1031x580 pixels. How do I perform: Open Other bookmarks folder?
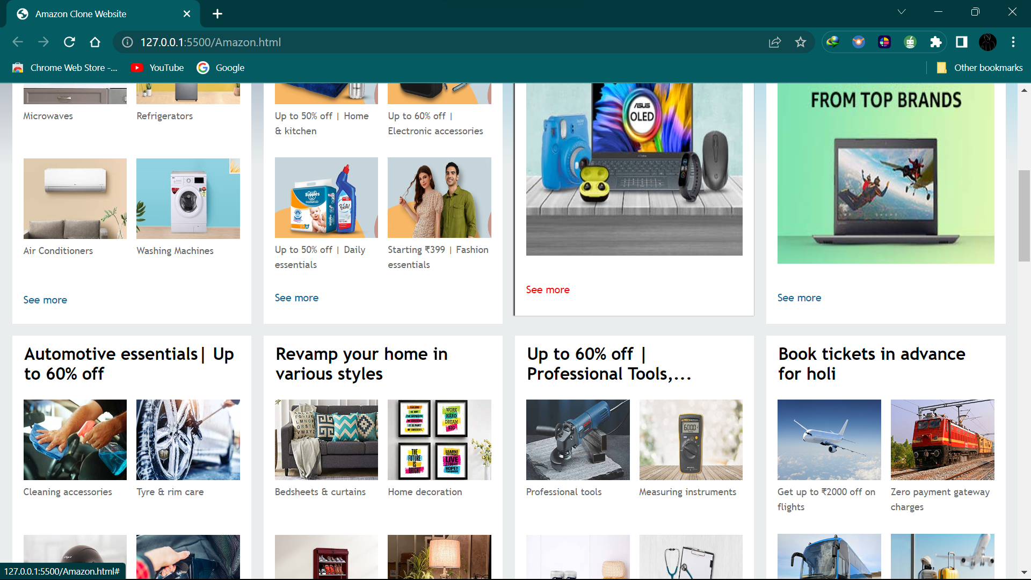[979, 68]
